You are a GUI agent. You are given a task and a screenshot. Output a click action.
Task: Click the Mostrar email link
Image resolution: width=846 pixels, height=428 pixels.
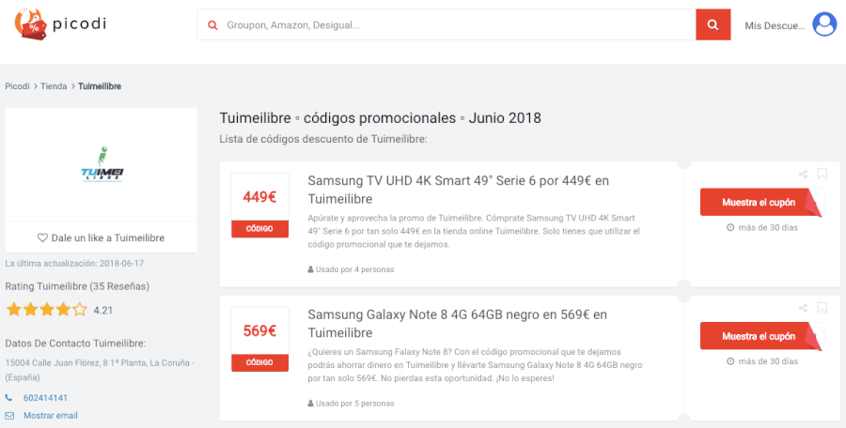(x=51, y=415)
